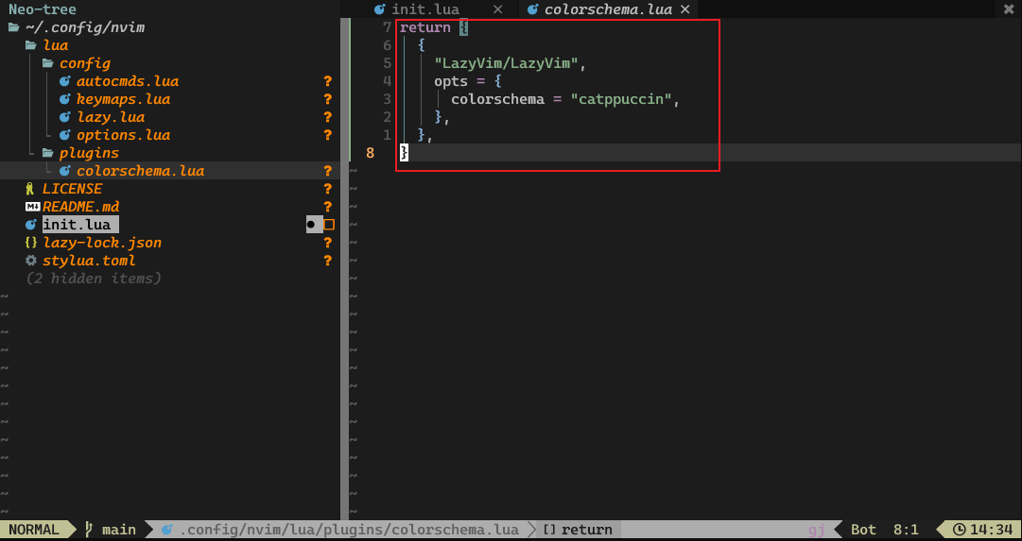The image size is (1022, 541).
Task: Collapse the ~/.config/nvim root folder
Action: point(85,27)
